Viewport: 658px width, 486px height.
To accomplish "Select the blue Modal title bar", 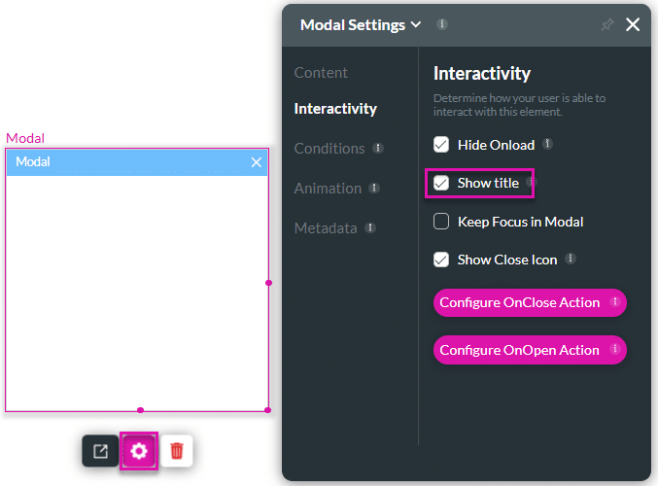I will [x=137, y=162].
